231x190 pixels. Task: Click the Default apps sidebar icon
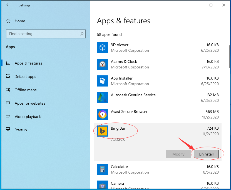pos(8,76)
